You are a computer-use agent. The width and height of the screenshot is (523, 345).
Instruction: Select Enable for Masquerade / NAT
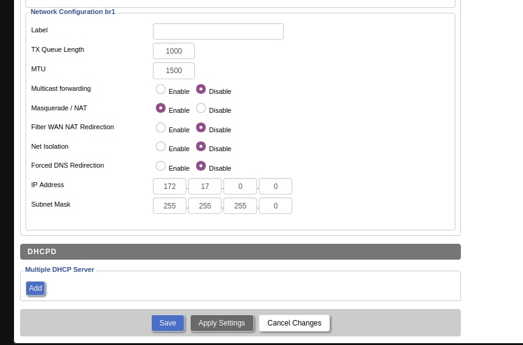[161, 108]
